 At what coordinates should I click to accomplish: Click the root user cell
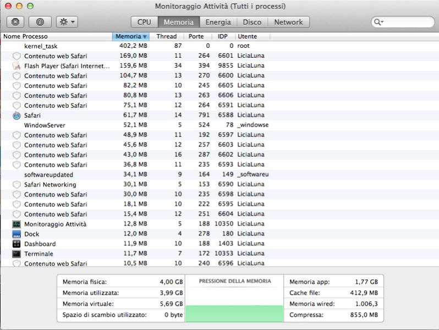click(x=243, y=46)
